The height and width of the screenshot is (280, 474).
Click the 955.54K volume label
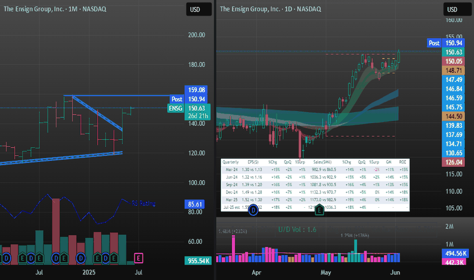pos(198,261)
